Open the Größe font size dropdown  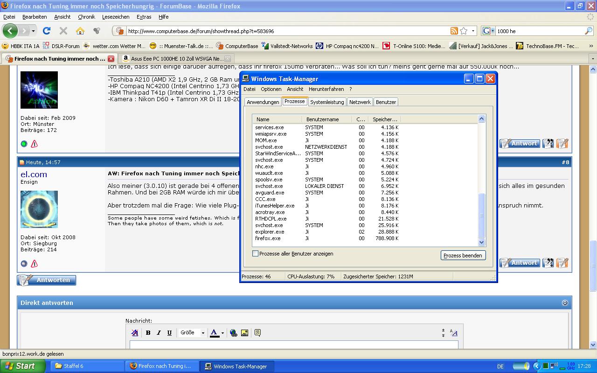click(192, 332)
